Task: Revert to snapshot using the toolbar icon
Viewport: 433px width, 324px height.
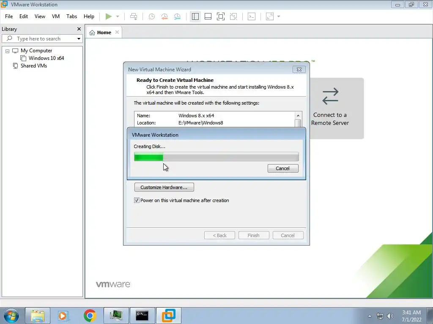Action: [164, 16]
